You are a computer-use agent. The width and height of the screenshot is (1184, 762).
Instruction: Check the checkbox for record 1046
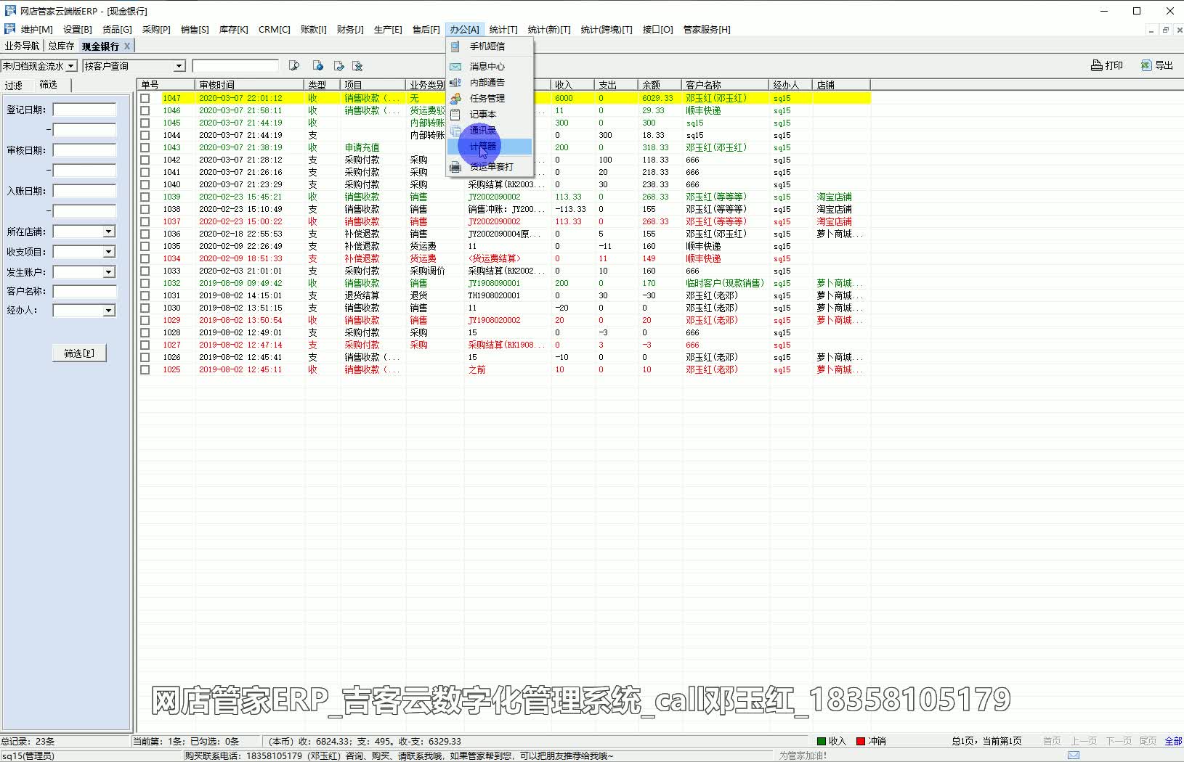point(145,110)
